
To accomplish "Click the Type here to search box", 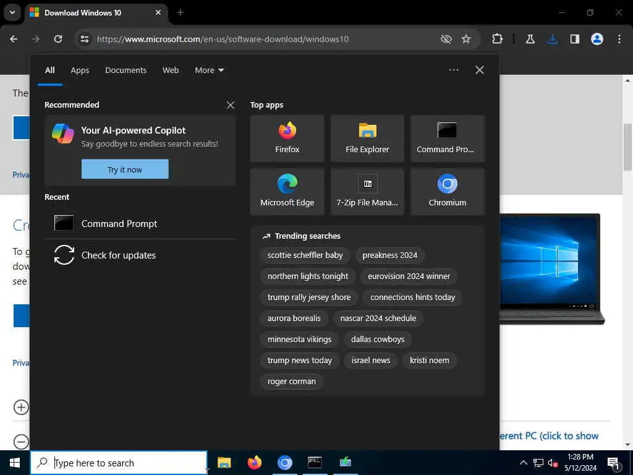I will tap(119, 463).
